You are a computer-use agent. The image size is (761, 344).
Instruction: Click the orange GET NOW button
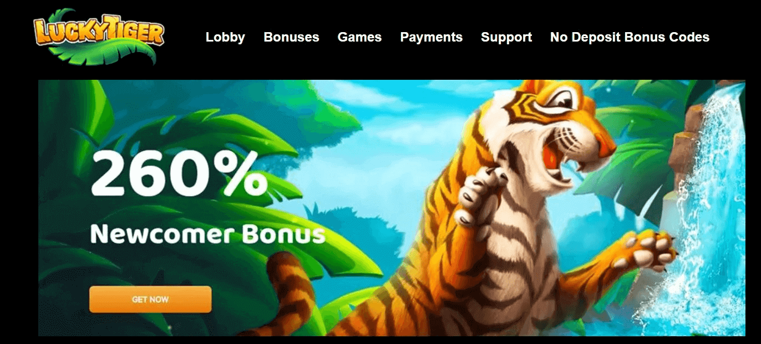click(x=150, y=299)
